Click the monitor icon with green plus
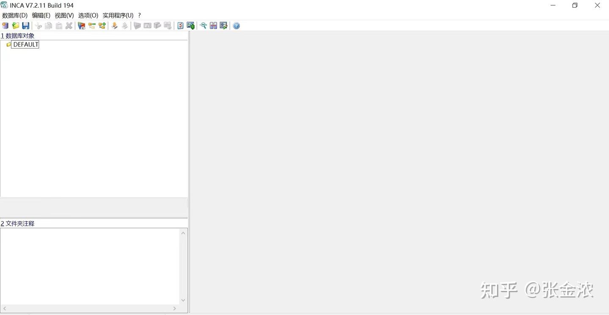 [191, 26]
